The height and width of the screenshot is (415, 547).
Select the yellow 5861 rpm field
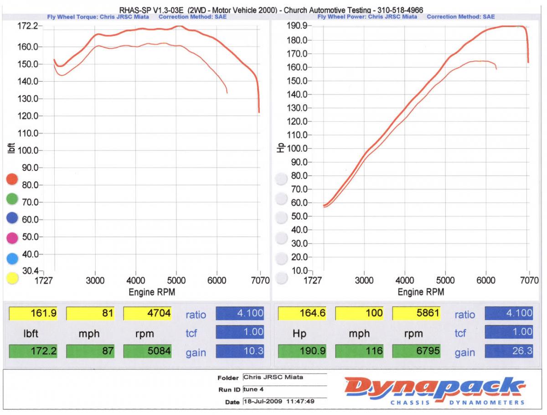(417, 313)
